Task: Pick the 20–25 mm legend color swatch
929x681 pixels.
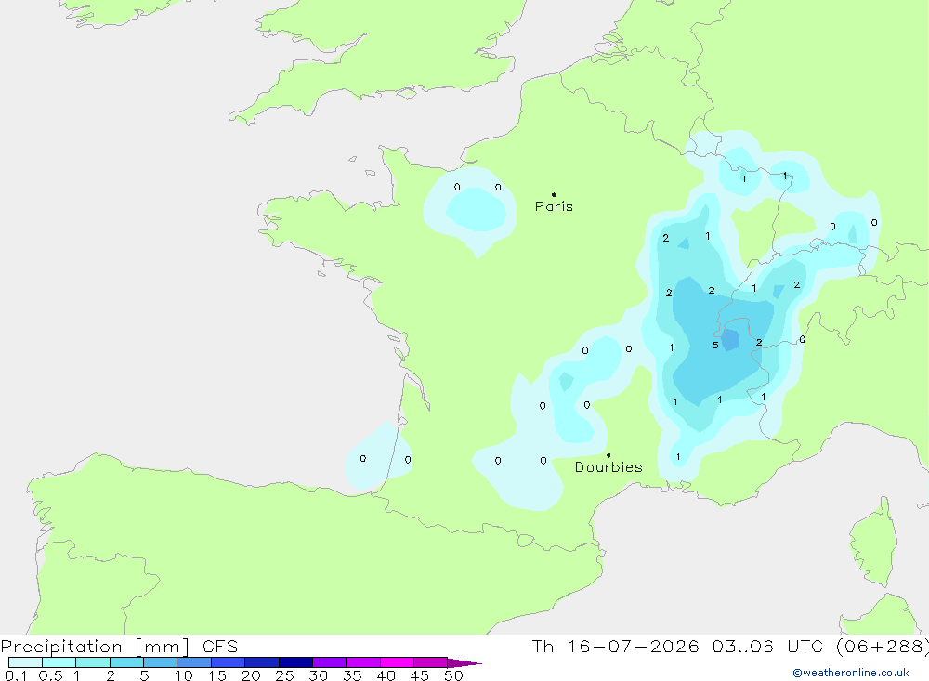Action: pyautogui.click(x=262, y=662)
